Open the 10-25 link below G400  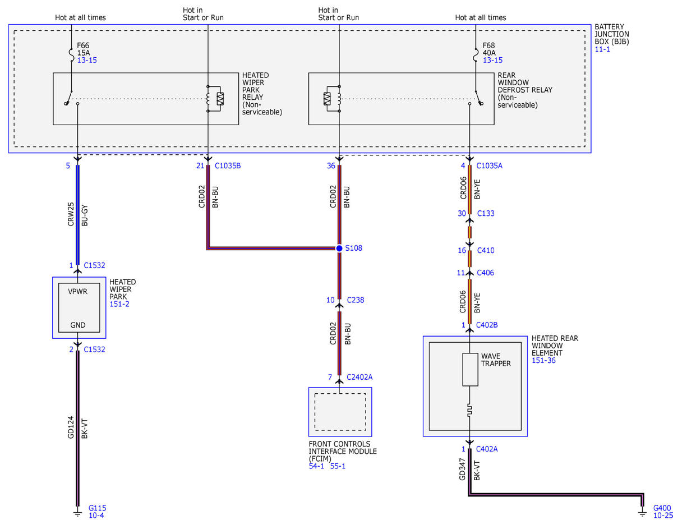[x=662, y=515]
